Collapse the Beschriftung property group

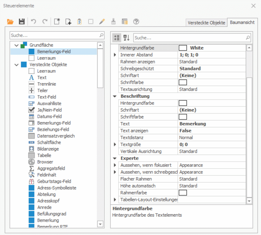pos(115,96)
